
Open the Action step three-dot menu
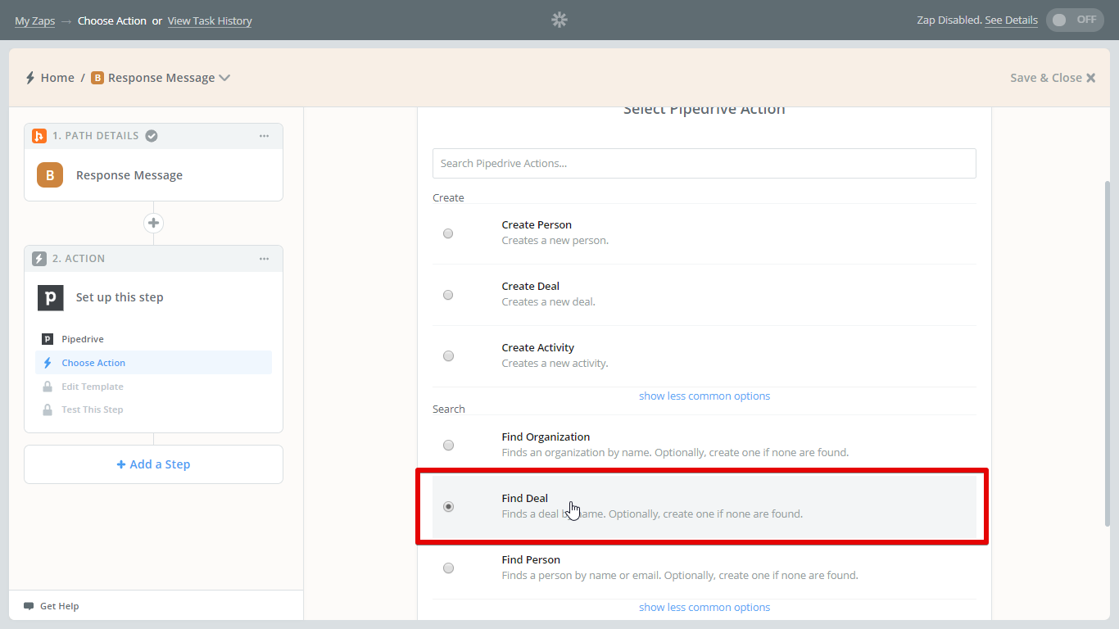click(264, 259)
